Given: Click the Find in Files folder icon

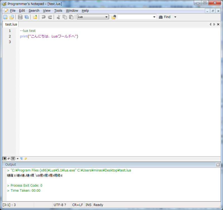Looking at the screenshot, I should coord(114,17).
